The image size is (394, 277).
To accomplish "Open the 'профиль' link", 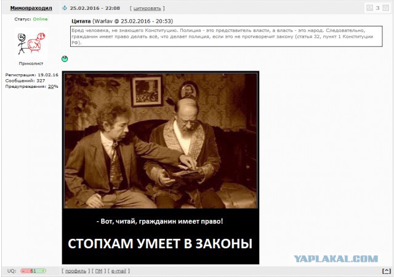I will 76,271.
